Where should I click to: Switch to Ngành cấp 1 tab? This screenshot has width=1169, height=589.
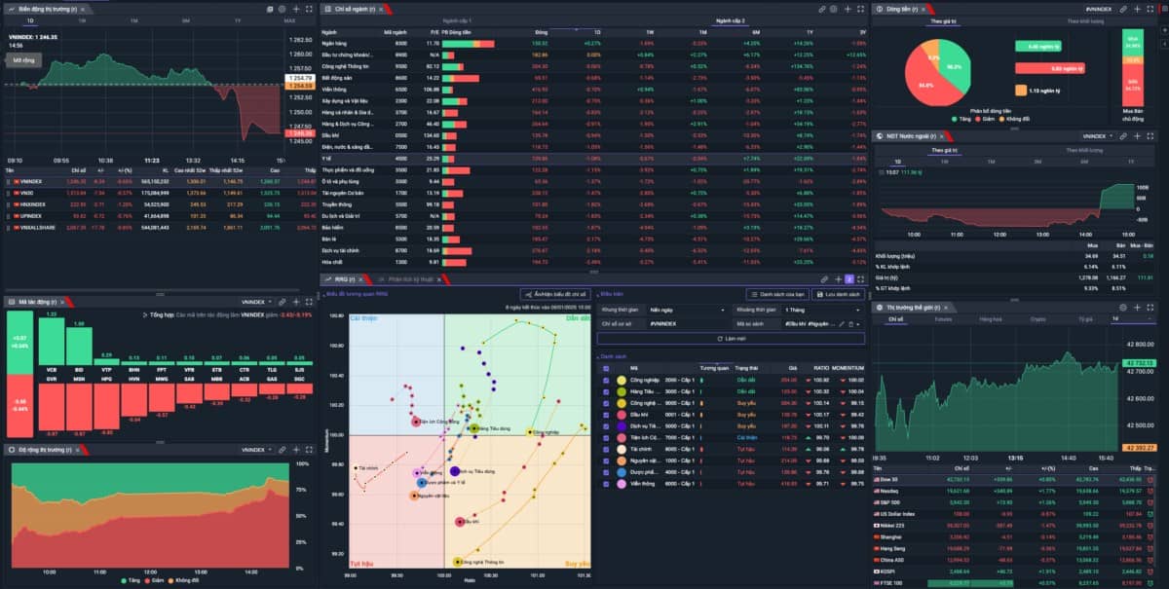pos(457,20)
